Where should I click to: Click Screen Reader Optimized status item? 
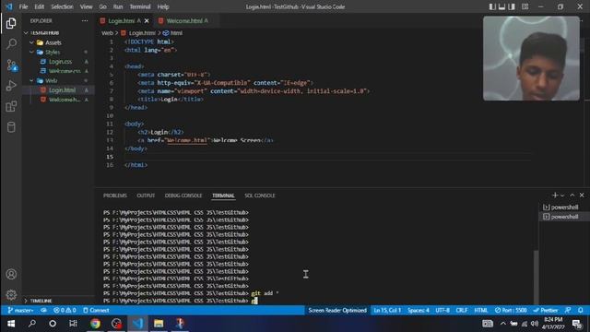pyautogui.click(x=337, y=310)
